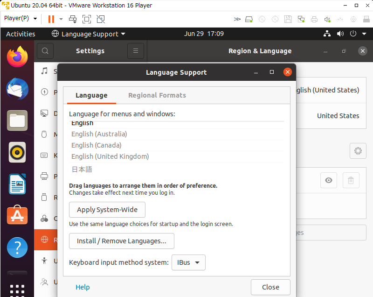This screenshot has width=373, height=297.
Task: Select 日本語 in the language list
Action: 177,169
